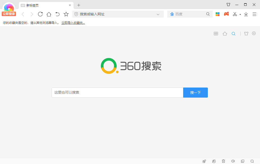
Task: Open a new tab with plus button
Action: [x=79, y=5]
